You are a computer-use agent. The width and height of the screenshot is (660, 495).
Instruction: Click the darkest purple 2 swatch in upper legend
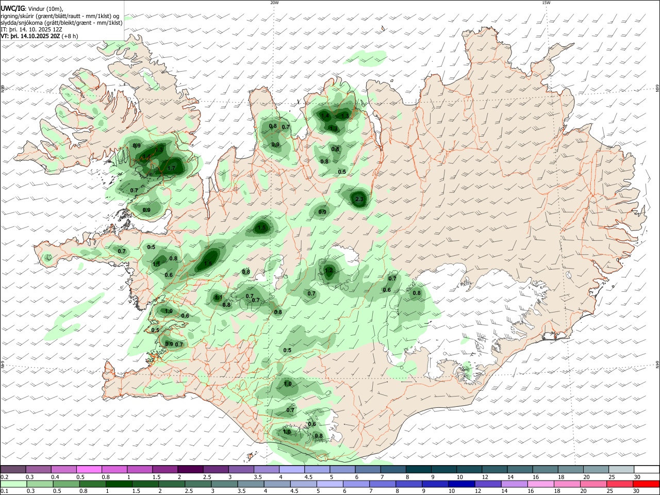[190, 469]
